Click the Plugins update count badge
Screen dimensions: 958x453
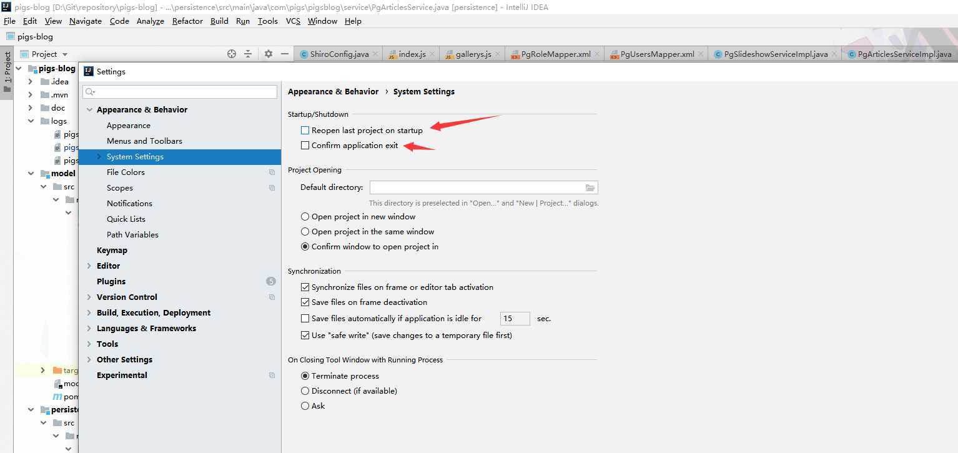(x=271, y=281)
